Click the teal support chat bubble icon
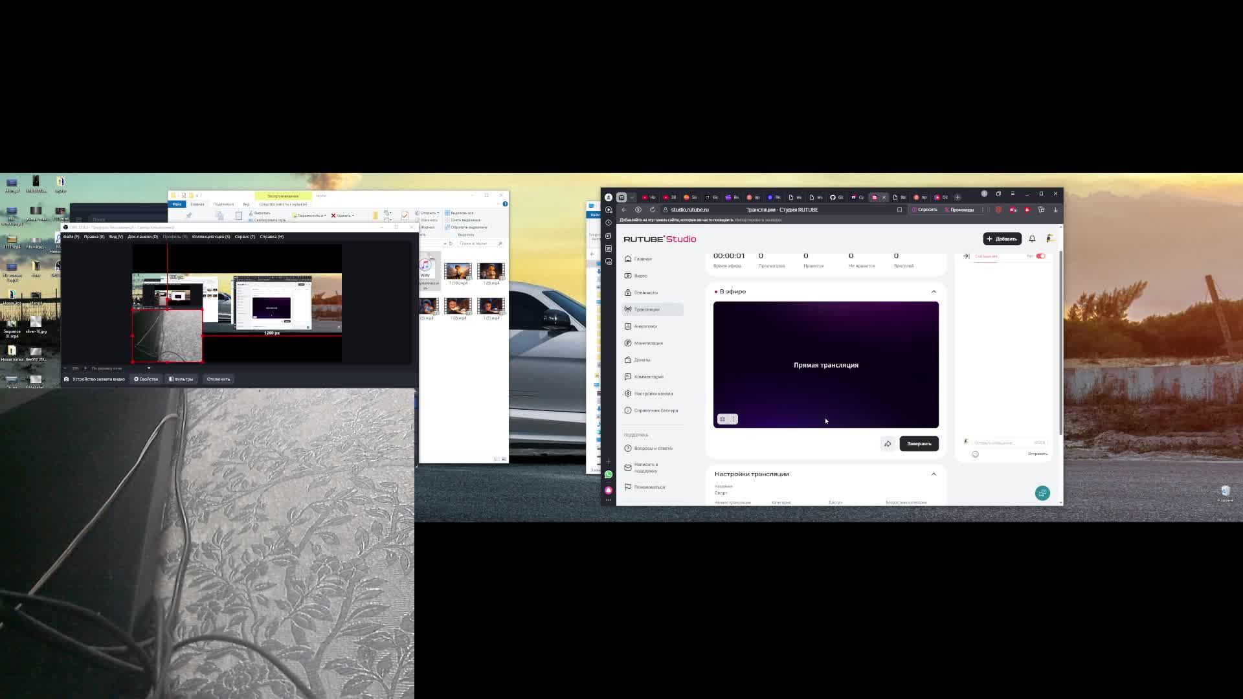Viewport: 1243px width, 699px height. 1042,493
